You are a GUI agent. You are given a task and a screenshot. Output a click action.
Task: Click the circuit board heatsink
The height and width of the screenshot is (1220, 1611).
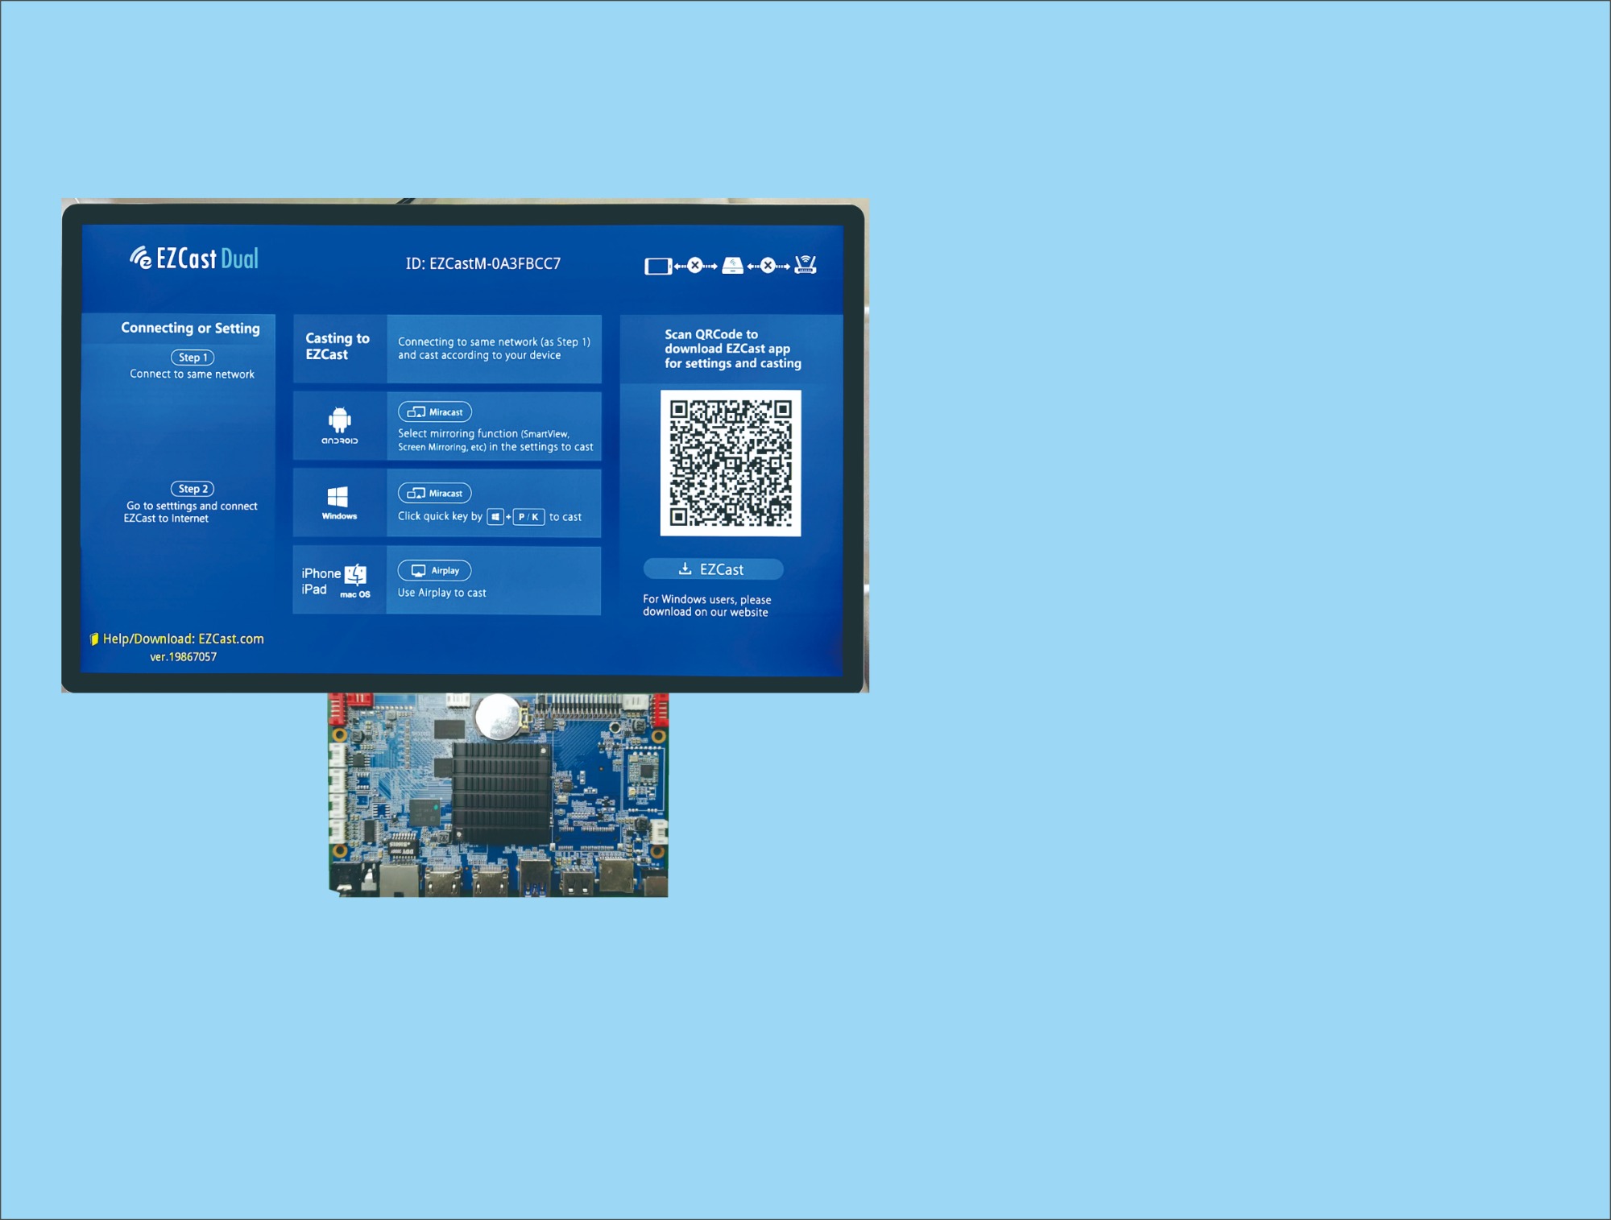tap(501, 793)
